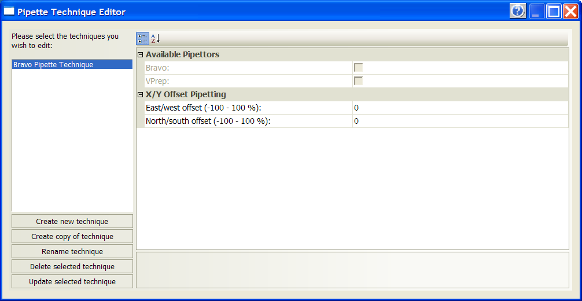
Task: Click the empty description pane below the grid
Action: point(352,270)
